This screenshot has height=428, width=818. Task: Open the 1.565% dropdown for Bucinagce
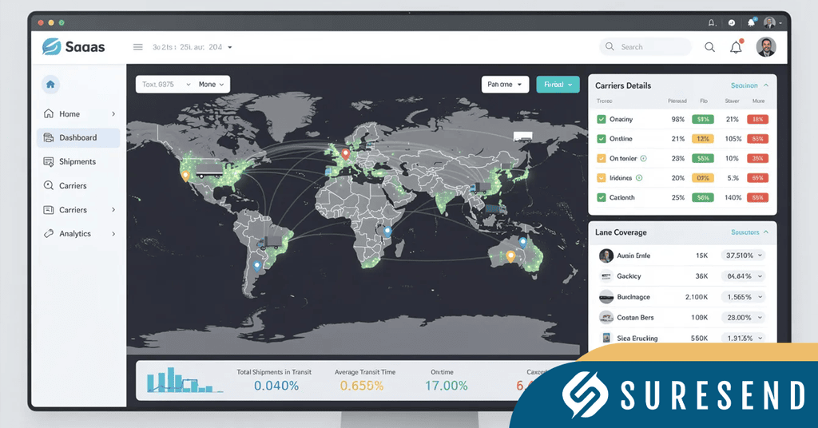(744, 296)
